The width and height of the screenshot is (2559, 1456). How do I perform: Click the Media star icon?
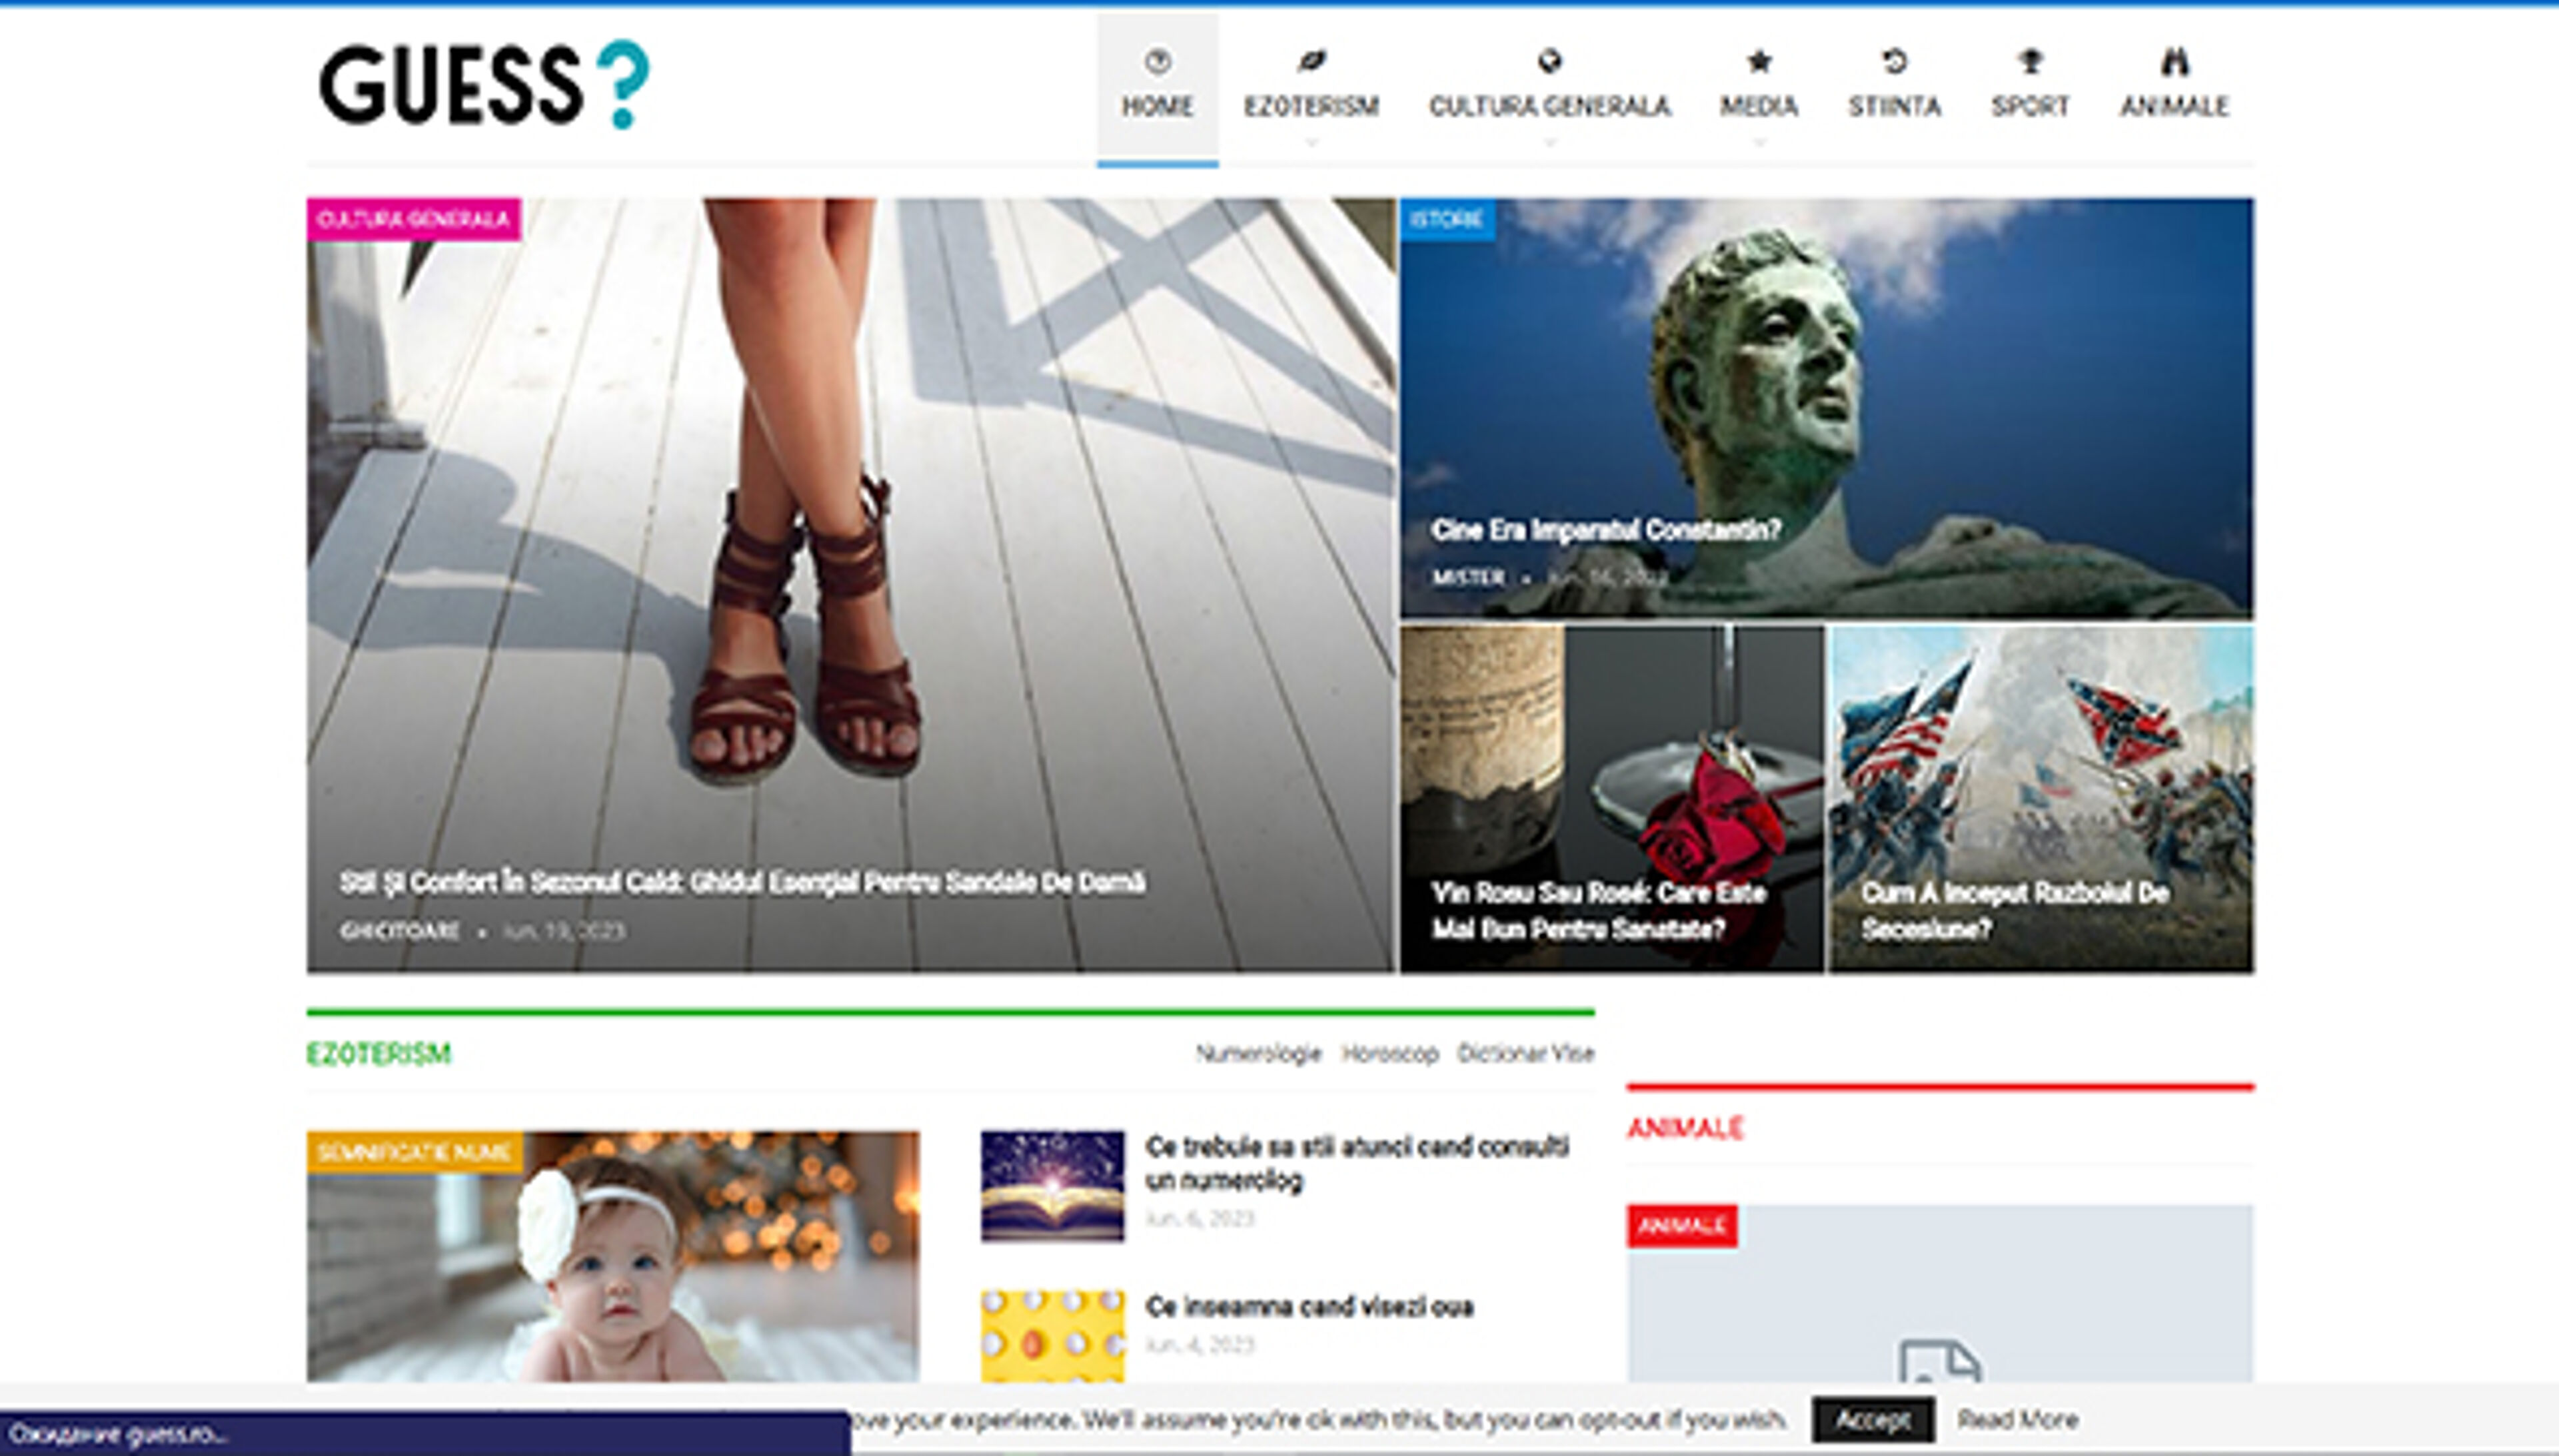point(1759,62)
